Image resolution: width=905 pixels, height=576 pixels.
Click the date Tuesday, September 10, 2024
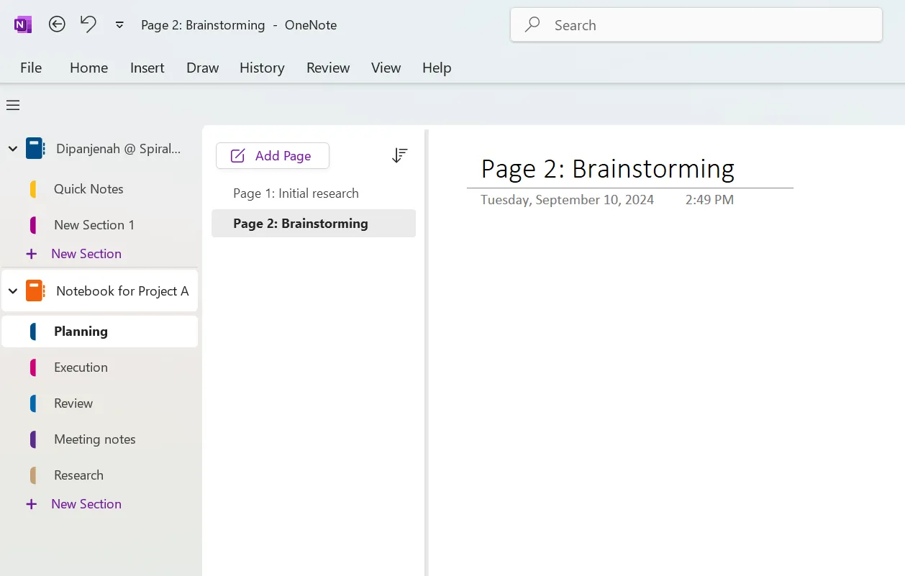coord(568,200)
